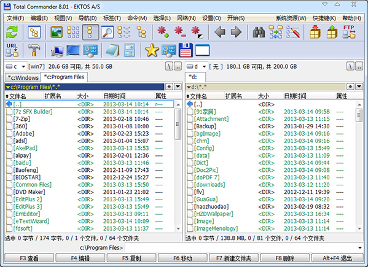Select the c:Program Files tab
The width and height of the screenshot is (368, 267).
pyautogui.click(x=64, y=77)
